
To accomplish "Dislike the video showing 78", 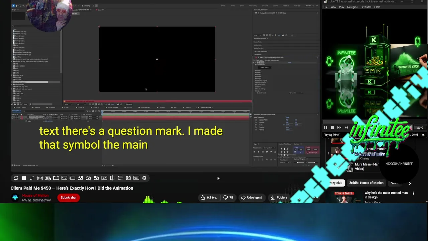I will coord(228,198).
